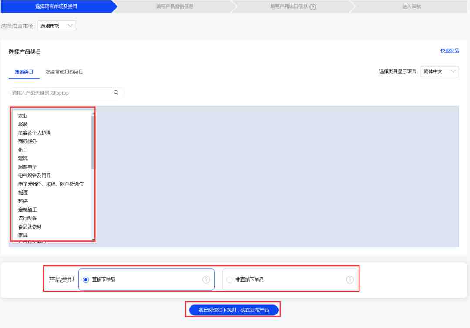The height and width of the screenshot is (328, 470).
Task: Click the 快速发品 link
Action: click(x=450, y=51)
